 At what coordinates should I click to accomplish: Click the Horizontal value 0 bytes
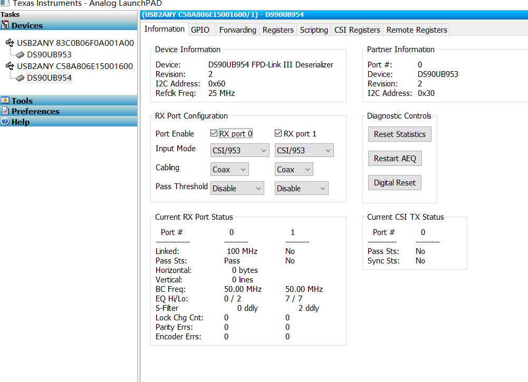[x=245, y=270]
